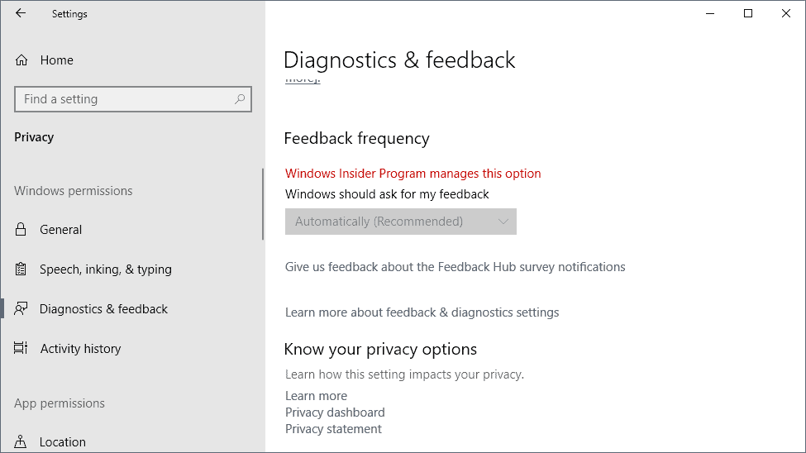Click the back arrow icon
Viewport: 806px width, 453px height.
21,13
